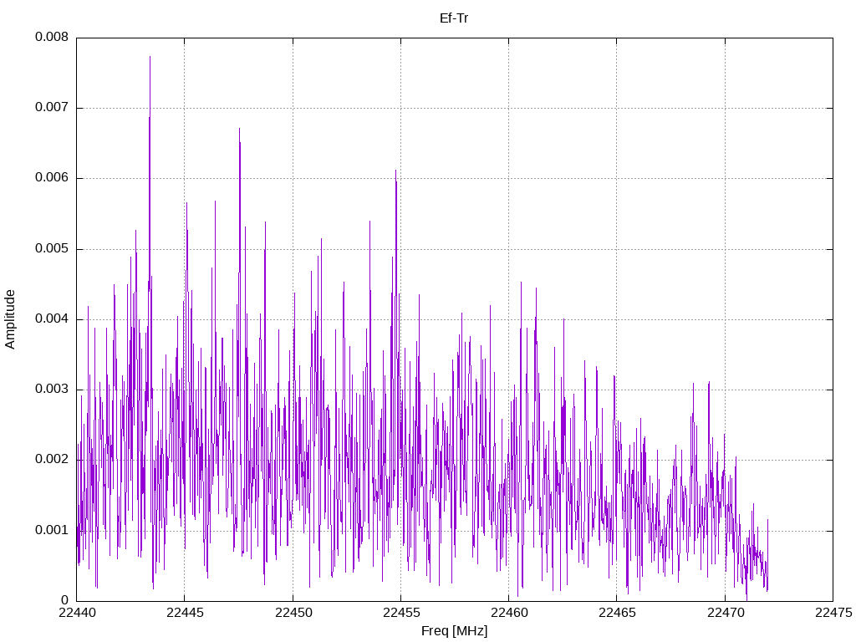856x642 pixels.
Task: Click the x-axis tick label 22455
Action: click(x=401, y=613)
